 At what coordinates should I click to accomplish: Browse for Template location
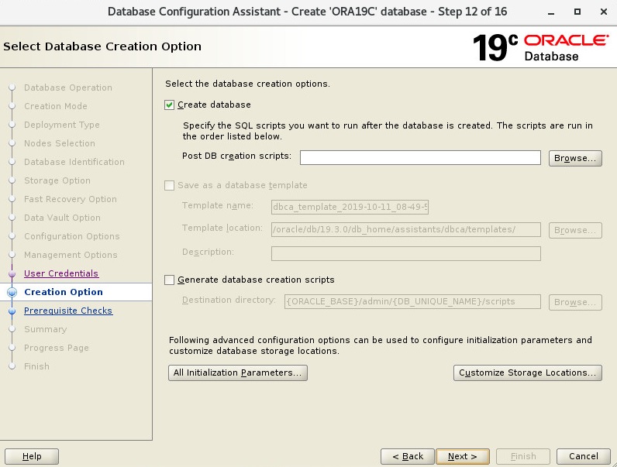575,230
